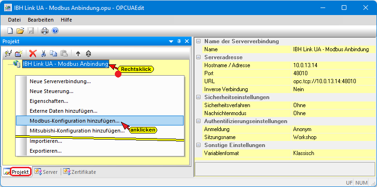The image size is (377, 187).
Task: Click the new server connection icon
Action: 8,53
